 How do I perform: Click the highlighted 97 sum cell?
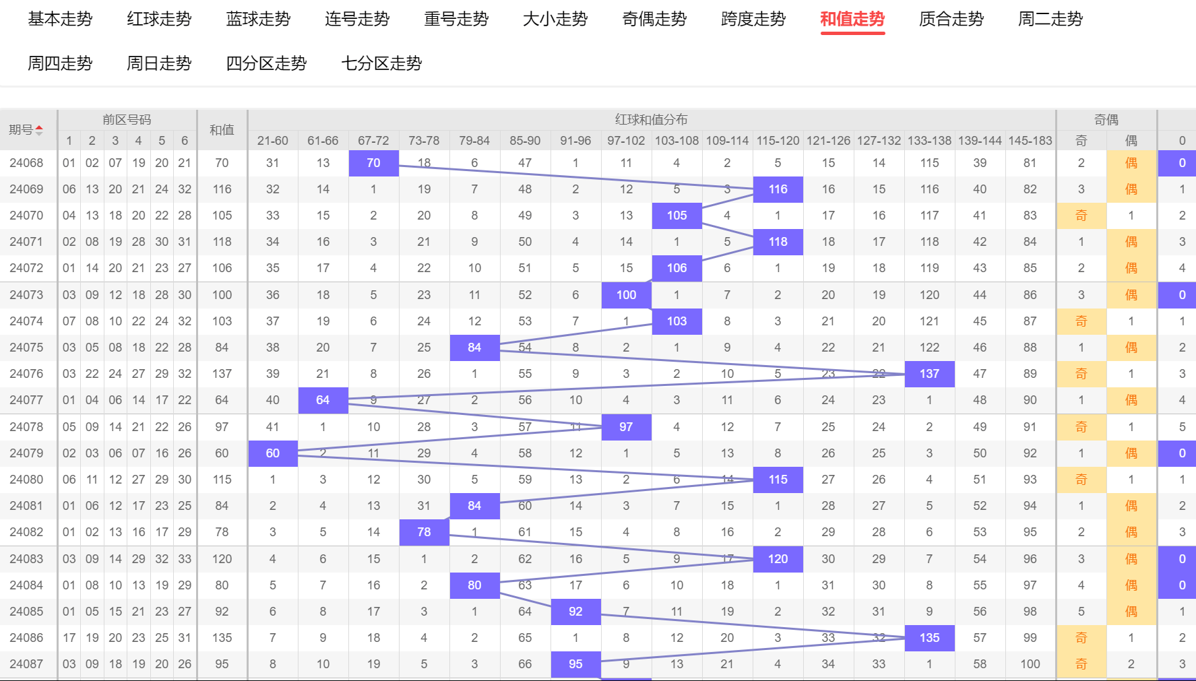[x=626, y=427]
